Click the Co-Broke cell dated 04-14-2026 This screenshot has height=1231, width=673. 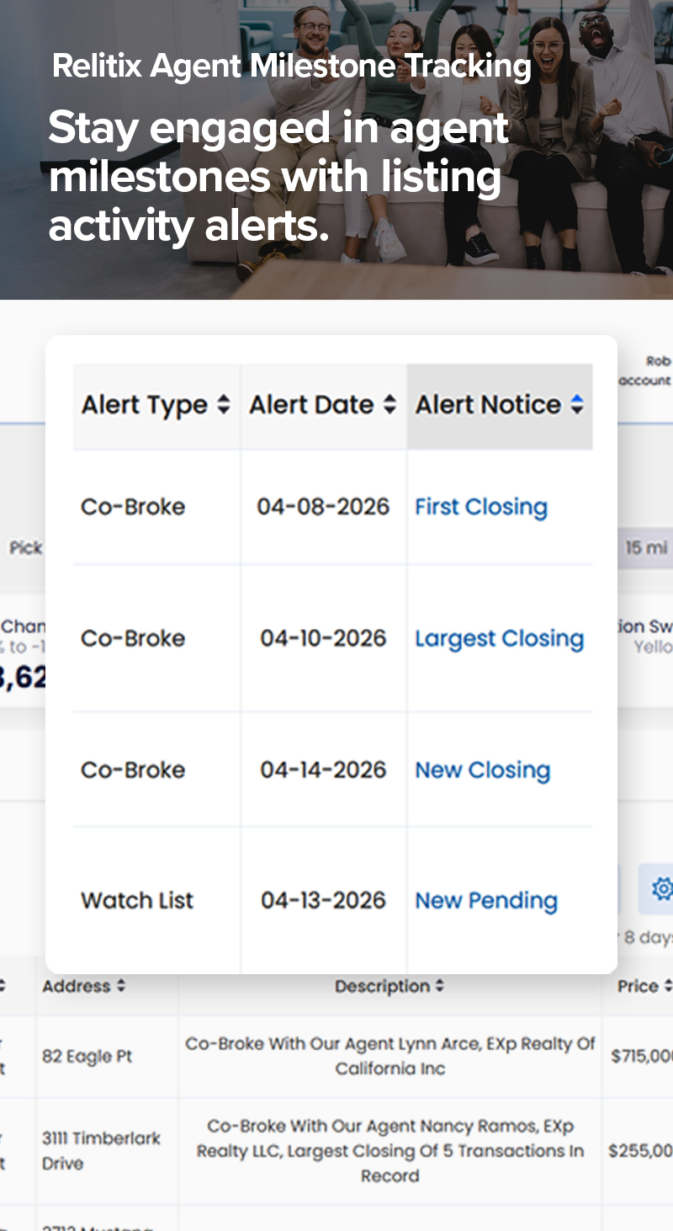(x=133, y=770)
